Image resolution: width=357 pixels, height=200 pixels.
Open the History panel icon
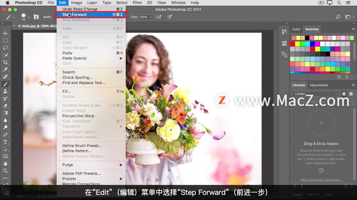click(x=284, y=32)
